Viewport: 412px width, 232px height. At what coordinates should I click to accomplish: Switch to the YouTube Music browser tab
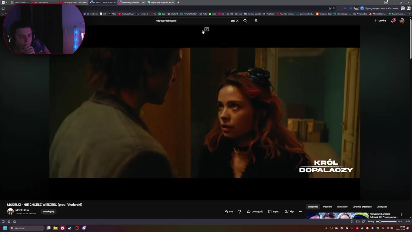pyautogui.click(x=45, y=3)
